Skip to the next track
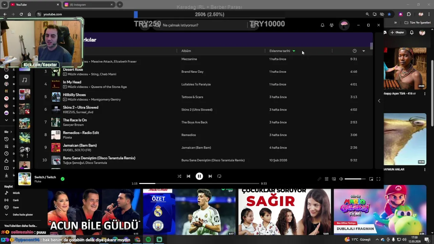The image size is (434, 244). tap(210, 176)
